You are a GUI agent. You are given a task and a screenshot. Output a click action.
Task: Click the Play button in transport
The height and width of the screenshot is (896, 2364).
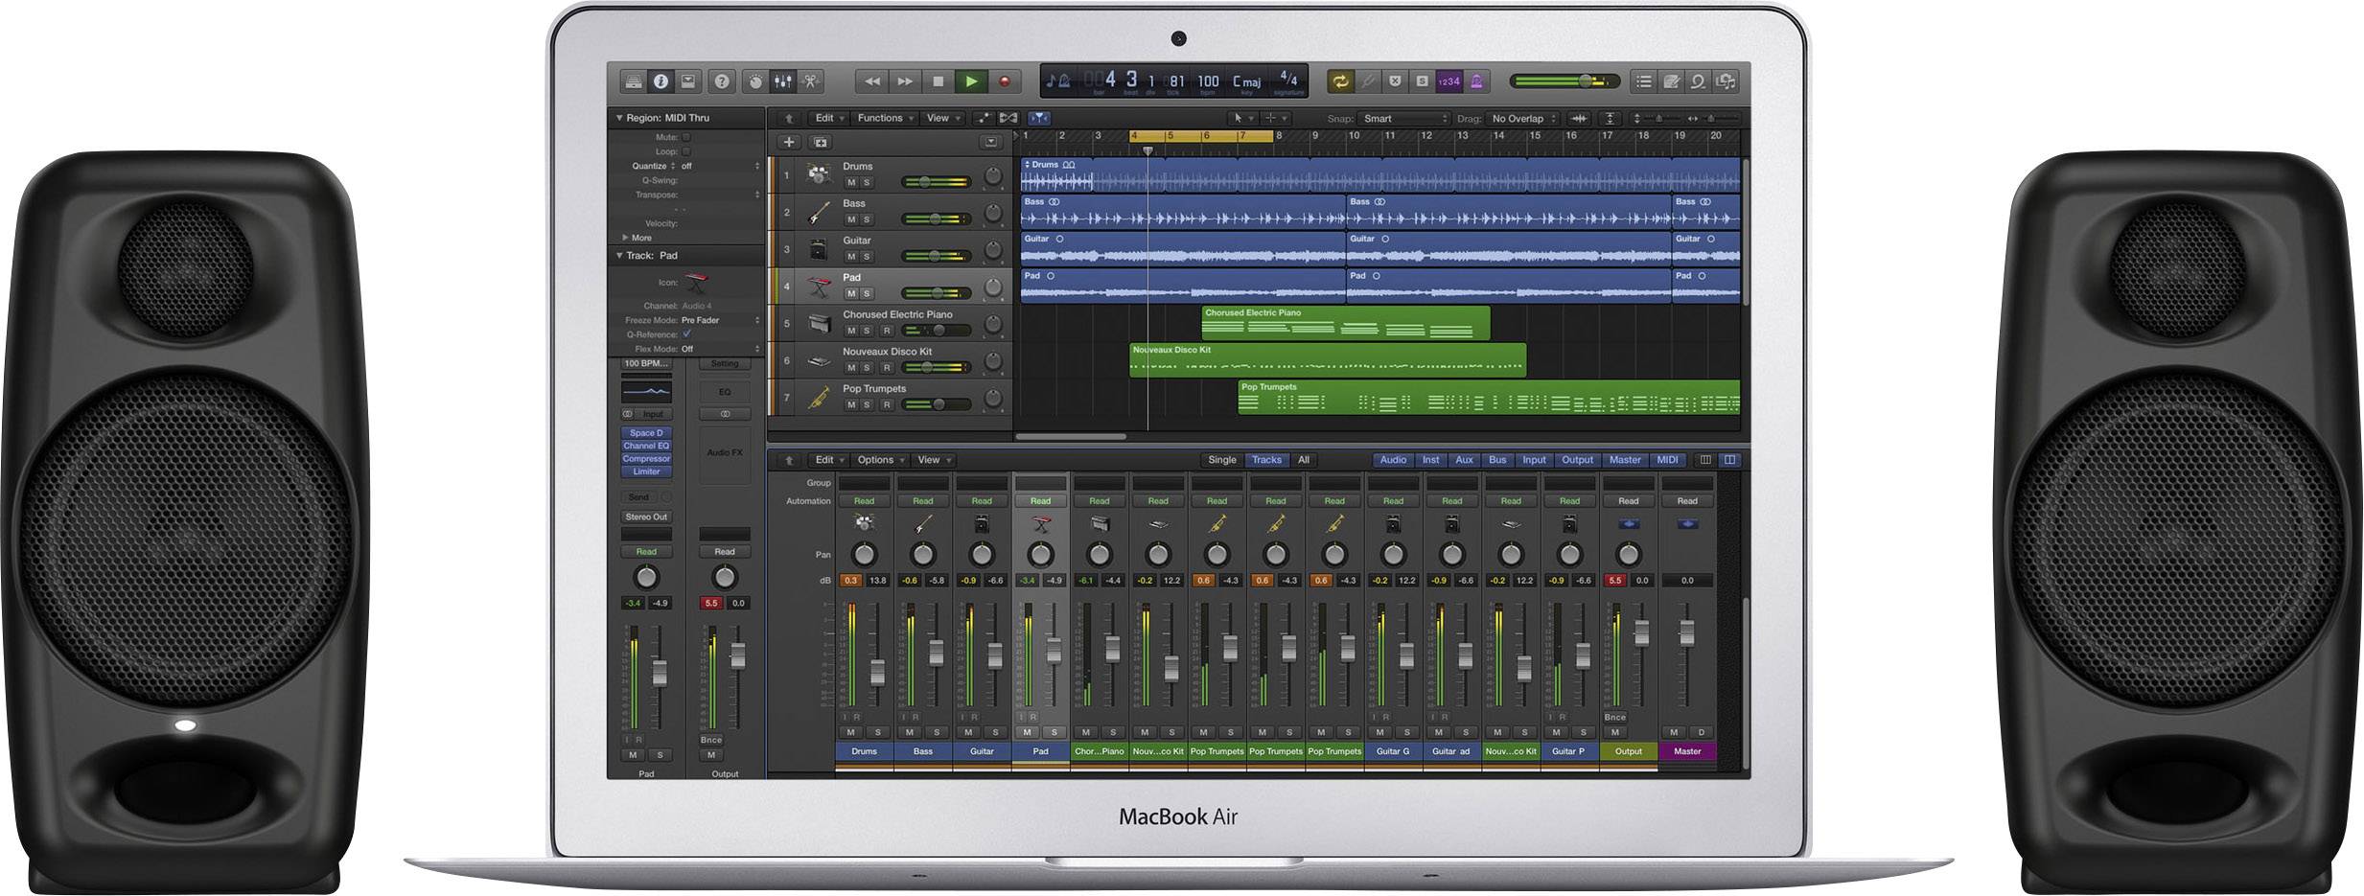click(x=971, y=81)
